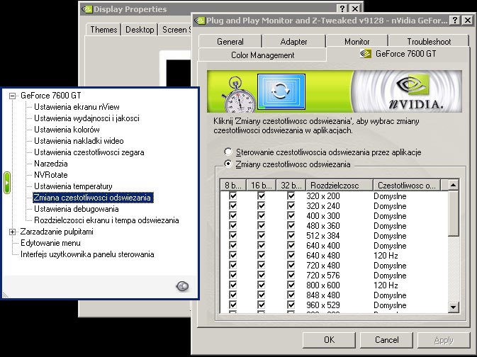The height and width of the screenshot is (357, 477).
Task: Open 'Interfejs uzytkownika panelu sterowania' item
Action: (x=87, y=254)
